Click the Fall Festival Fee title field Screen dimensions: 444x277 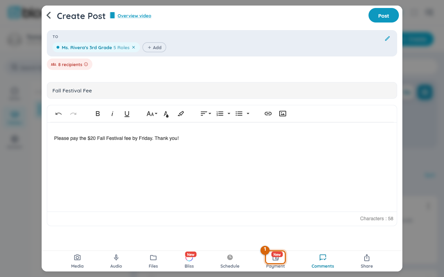(x=222, y=90)
